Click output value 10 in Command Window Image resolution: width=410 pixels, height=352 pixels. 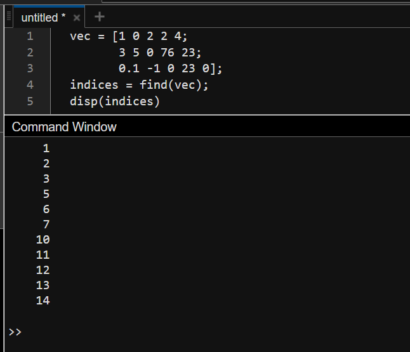[x=43, y=240]
